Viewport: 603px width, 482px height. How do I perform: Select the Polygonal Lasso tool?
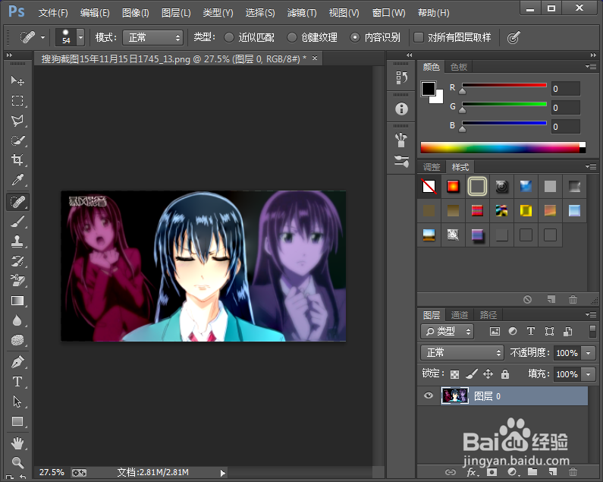17,121
